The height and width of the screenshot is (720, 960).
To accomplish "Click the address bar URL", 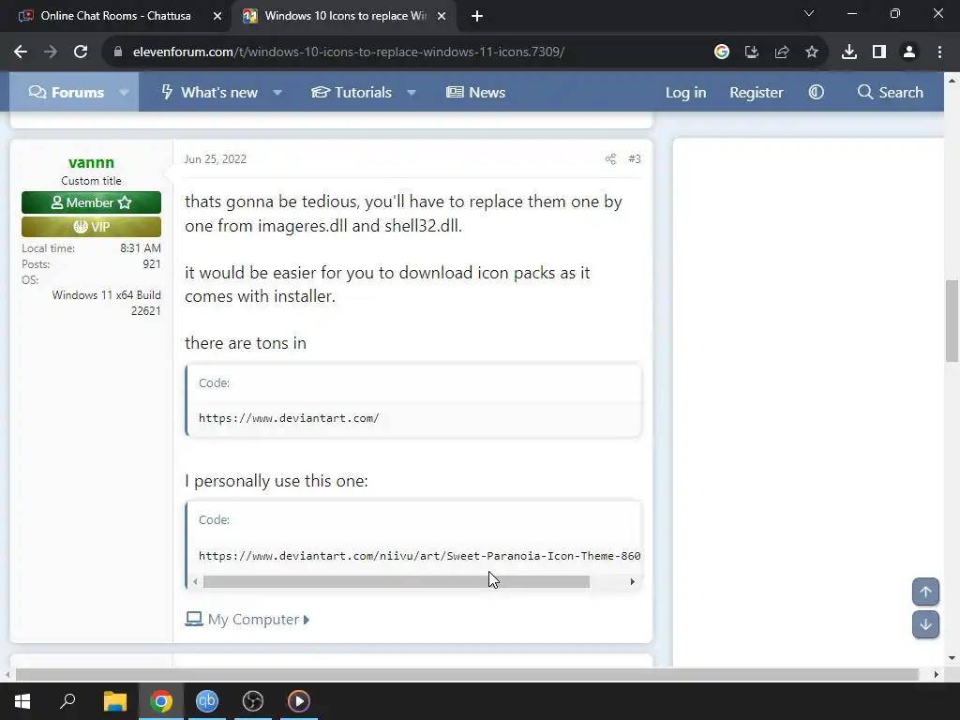I will coord(349,52).
